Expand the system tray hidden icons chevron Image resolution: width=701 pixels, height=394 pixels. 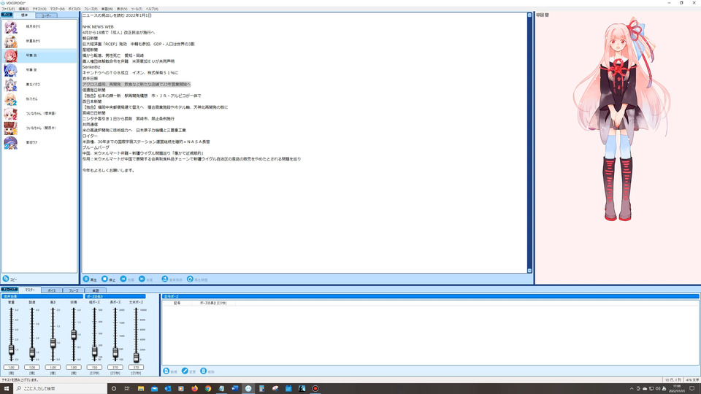pos(631,389)
